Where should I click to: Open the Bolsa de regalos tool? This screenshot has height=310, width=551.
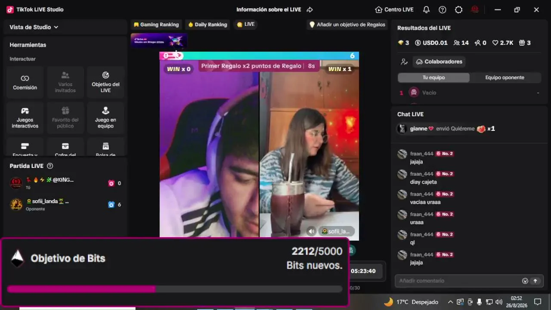105,147
